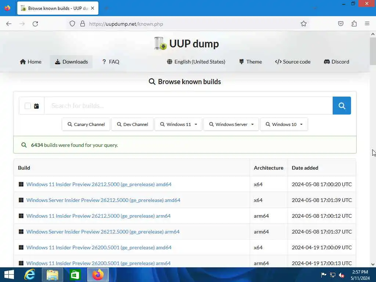
Task: Open Windows Server Insider Preview 26212.5000 arm64
Action: point(103,232)
